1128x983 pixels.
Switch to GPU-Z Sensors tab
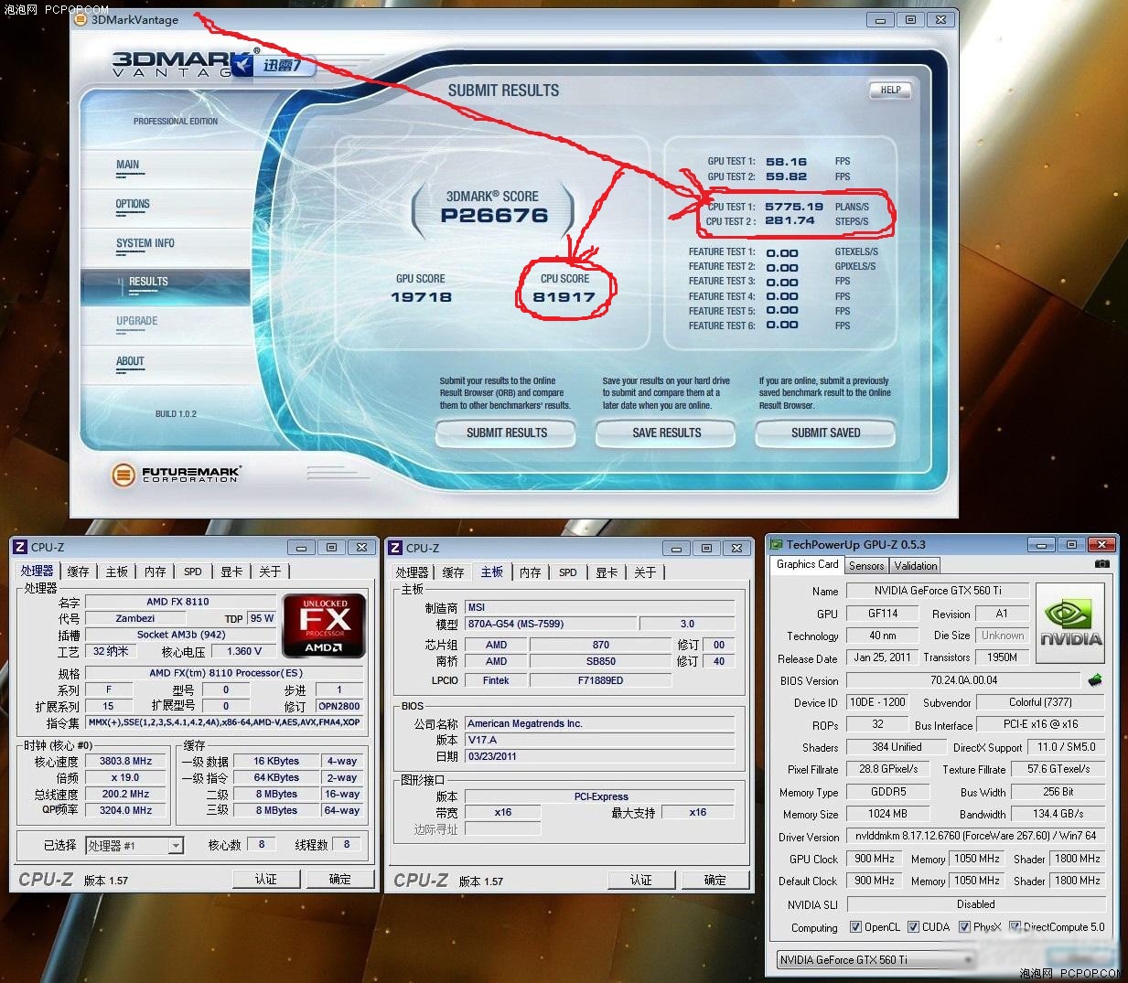click(x=866, y=566)
